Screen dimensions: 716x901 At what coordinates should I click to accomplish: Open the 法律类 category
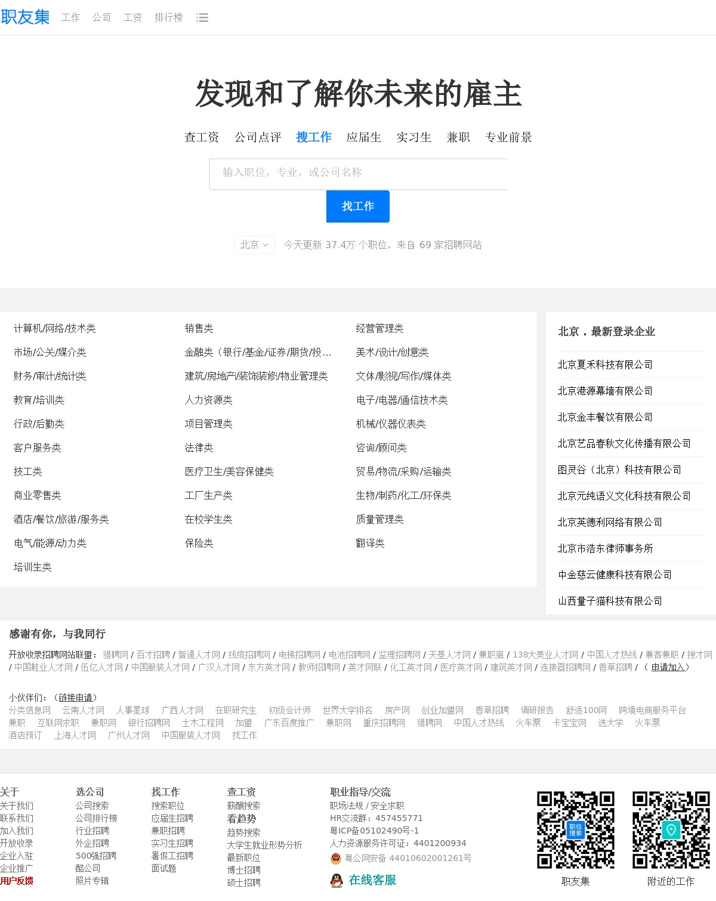point(199,448)
